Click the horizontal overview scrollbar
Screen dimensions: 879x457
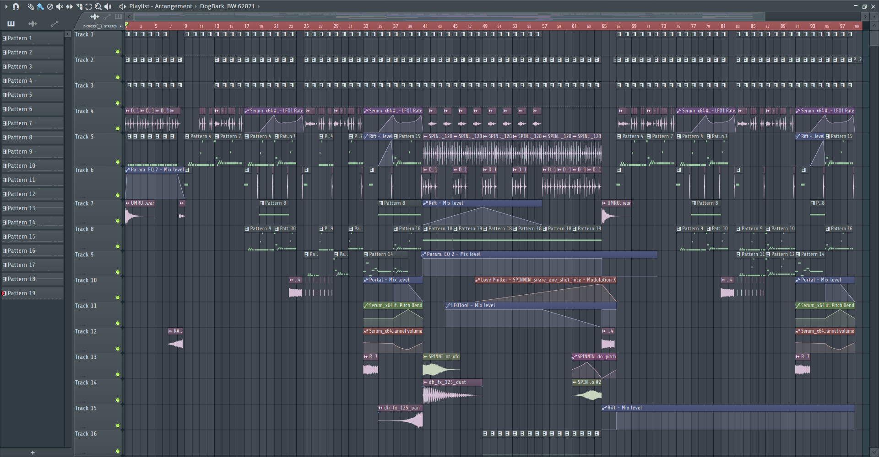pyautogui.click(x=449, y=17)
